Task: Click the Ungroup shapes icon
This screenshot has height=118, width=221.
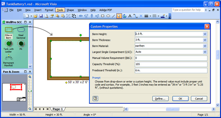Action: [74, 16]
